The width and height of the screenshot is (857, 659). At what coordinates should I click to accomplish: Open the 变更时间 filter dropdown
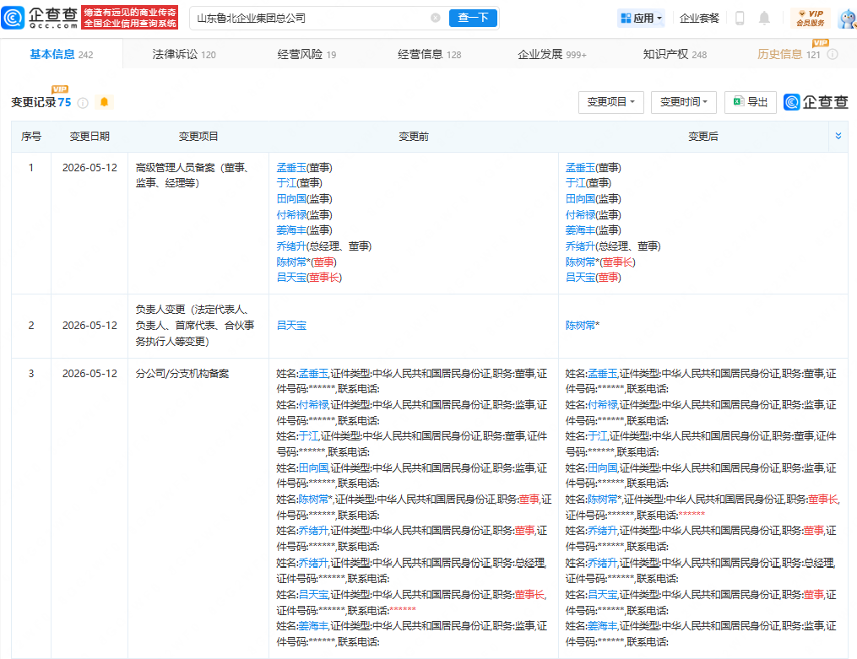[x=684, y=102]
